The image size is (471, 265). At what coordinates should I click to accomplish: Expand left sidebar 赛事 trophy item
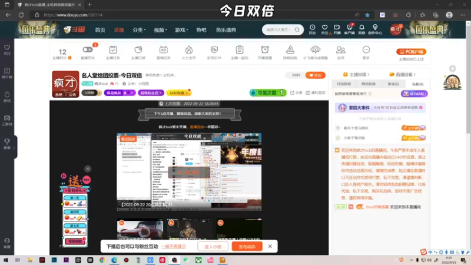(8, 144)
